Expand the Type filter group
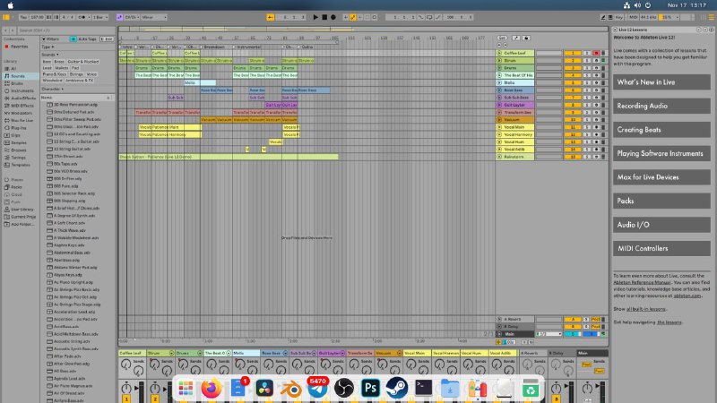The image size is (717, 403). click(x=48, y=47)
